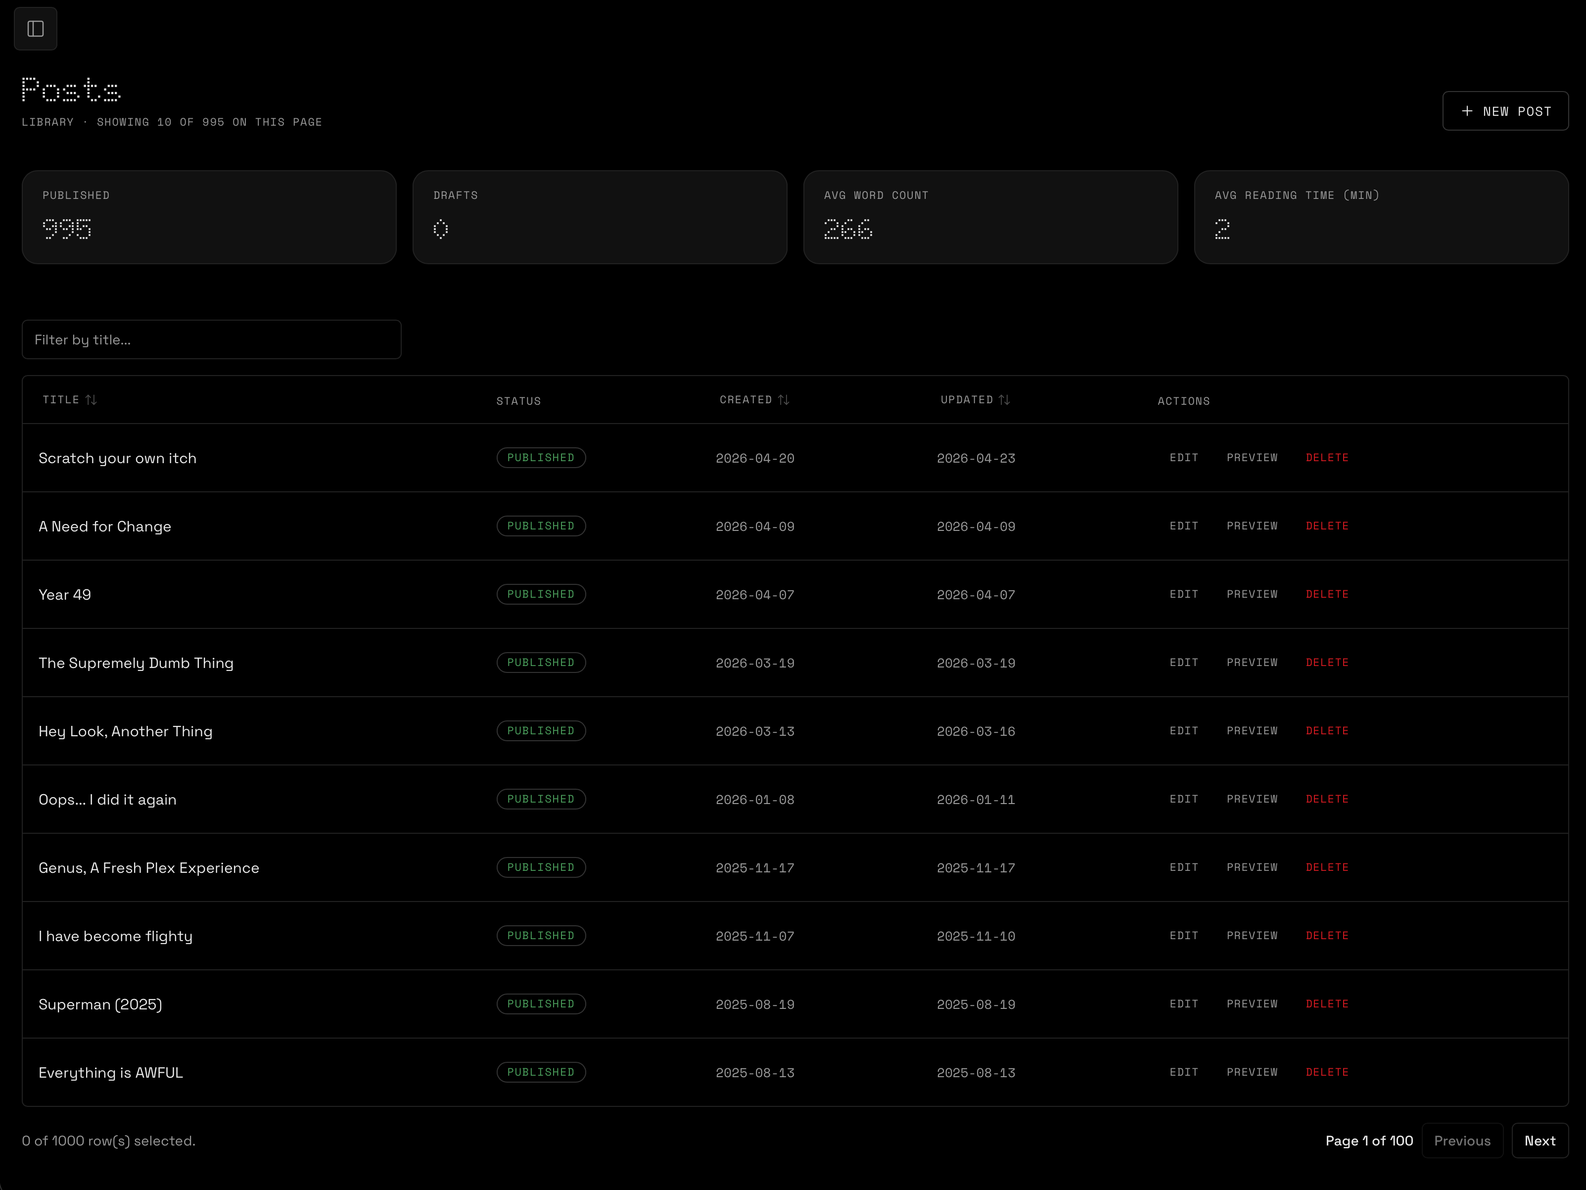The height and width of the screenshot is (1190, 1586).
Task: Create a new post
Action: click(1505, 111)
